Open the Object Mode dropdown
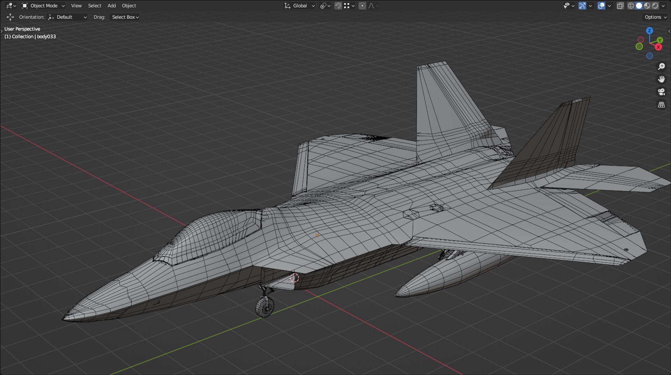This screenshot has width=671, height=375. (x=43, y=6)
